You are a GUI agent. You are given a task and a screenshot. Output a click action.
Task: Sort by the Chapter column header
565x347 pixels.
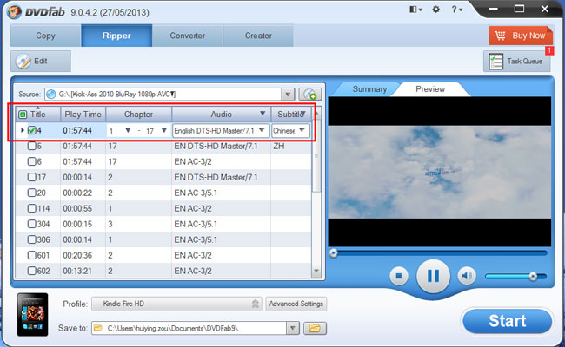click(139, 115)
